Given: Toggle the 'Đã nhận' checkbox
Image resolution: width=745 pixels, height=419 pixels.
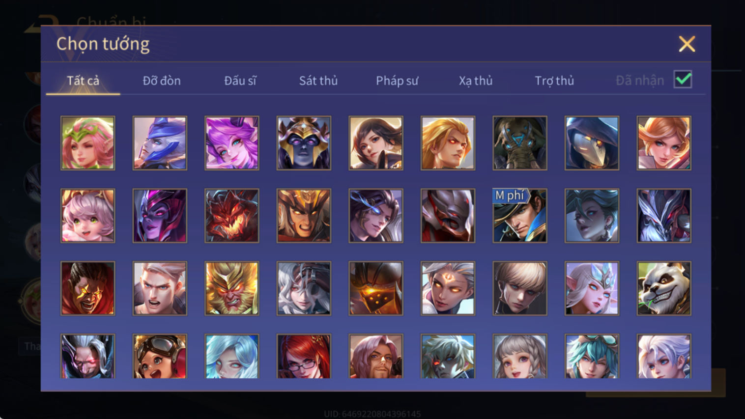Looking at the screenshot, I should pos(683,80).
